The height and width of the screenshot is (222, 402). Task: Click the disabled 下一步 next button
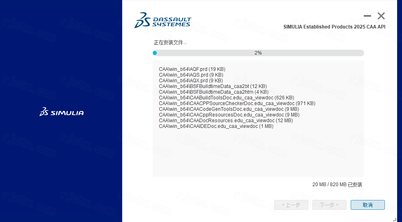point(330,205)
